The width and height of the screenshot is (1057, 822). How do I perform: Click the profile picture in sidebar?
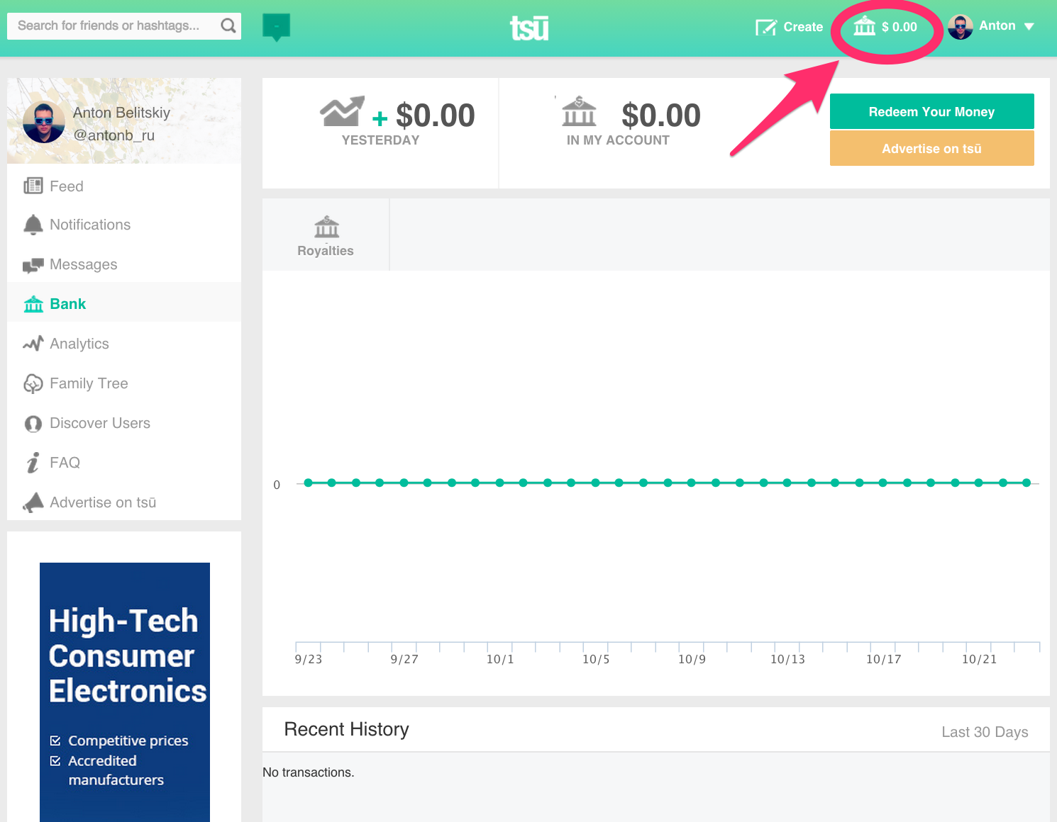click(44, 123)
